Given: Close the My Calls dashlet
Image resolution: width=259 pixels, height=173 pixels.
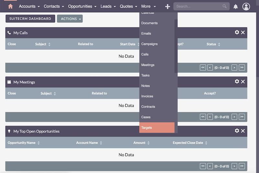Looking at the screenshot, I should [x=243, y=32].
